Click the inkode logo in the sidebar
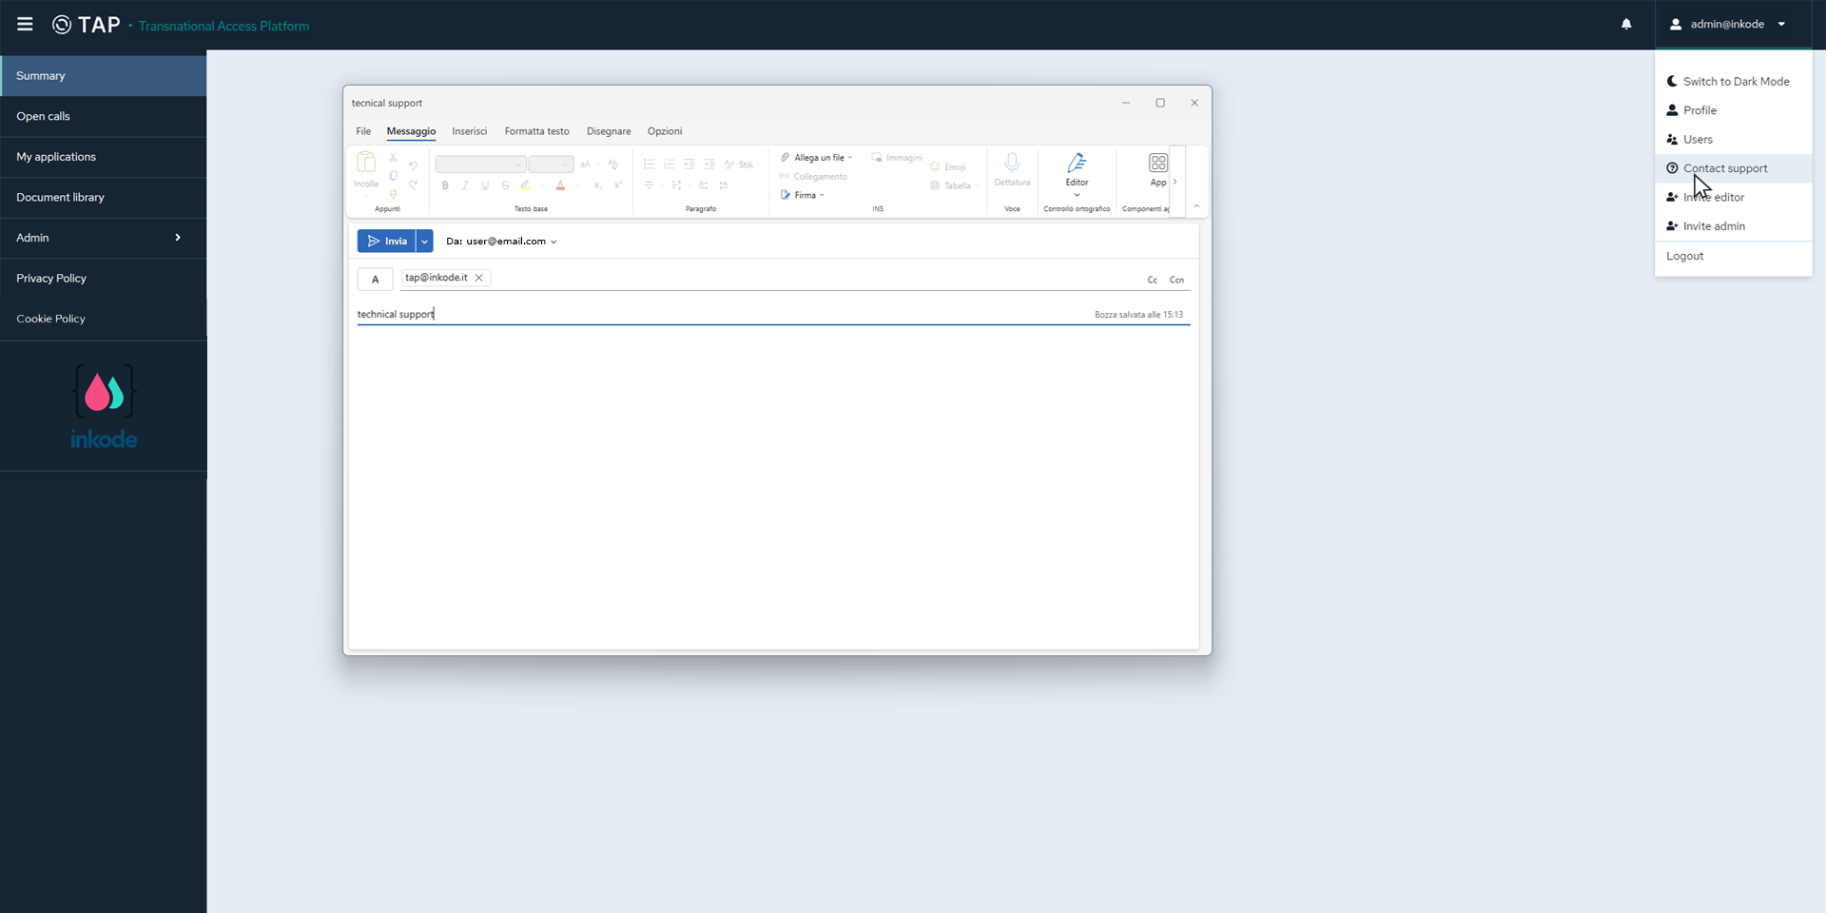Image resolution: width=1826 pixels, height=913 pixels. 104,406
